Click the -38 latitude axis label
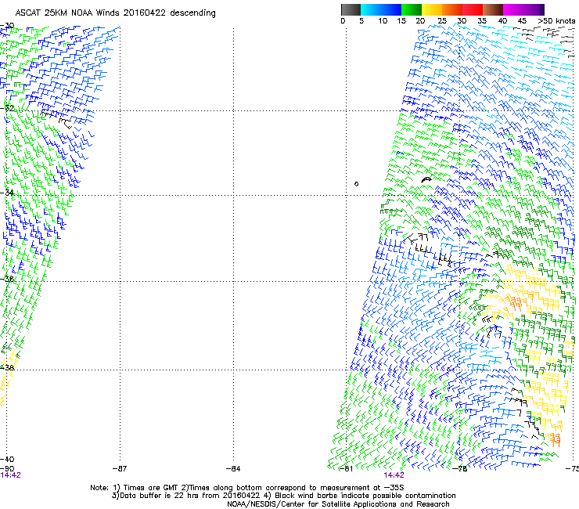 click(x=7, y=368)
